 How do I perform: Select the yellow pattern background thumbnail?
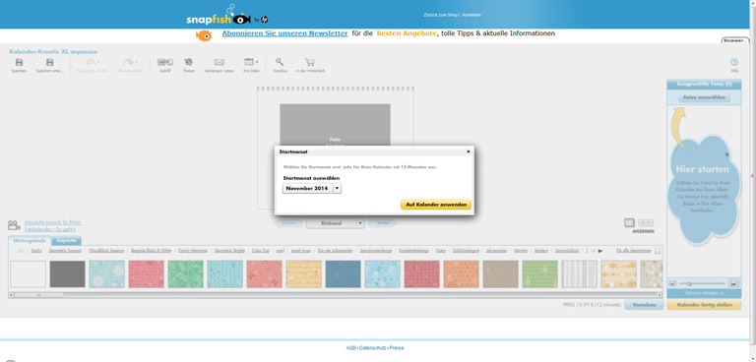(304, 274)
